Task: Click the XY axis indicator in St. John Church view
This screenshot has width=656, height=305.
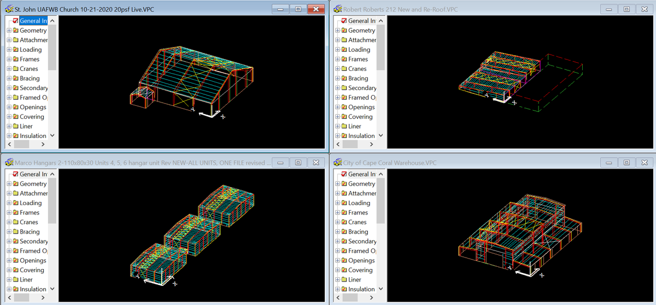Action: [209, 113]
